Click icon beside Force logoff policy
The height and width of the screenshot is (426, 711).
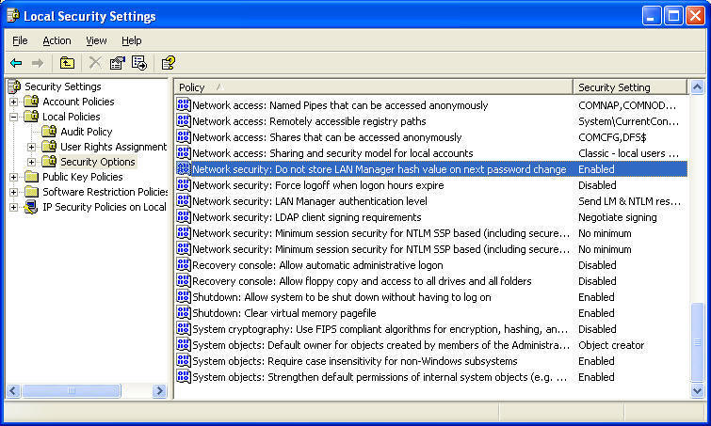click(184, 184)
